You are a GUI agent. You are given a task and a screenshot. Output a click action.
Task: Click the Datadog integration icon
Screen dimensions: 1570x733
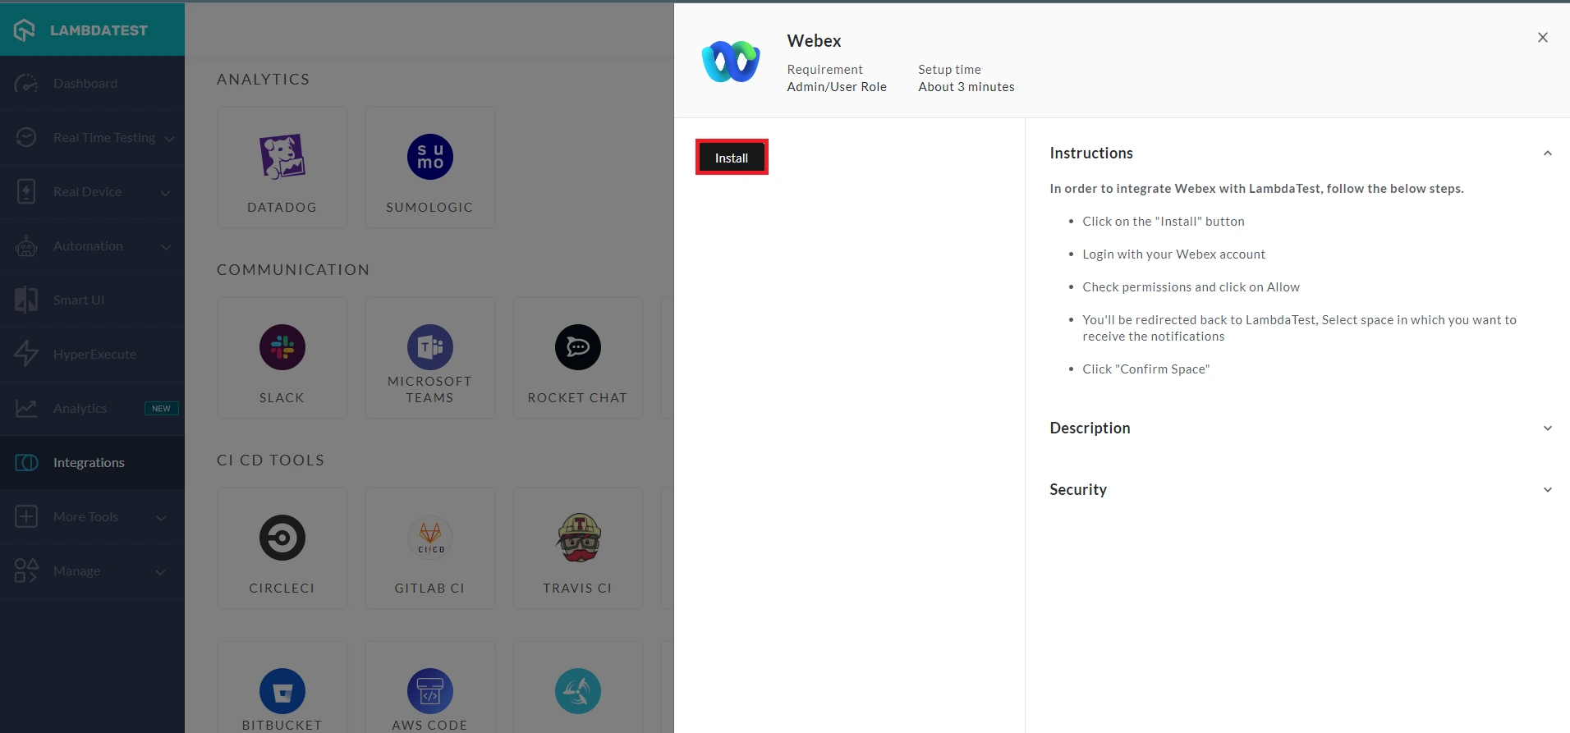click(282, 157)
